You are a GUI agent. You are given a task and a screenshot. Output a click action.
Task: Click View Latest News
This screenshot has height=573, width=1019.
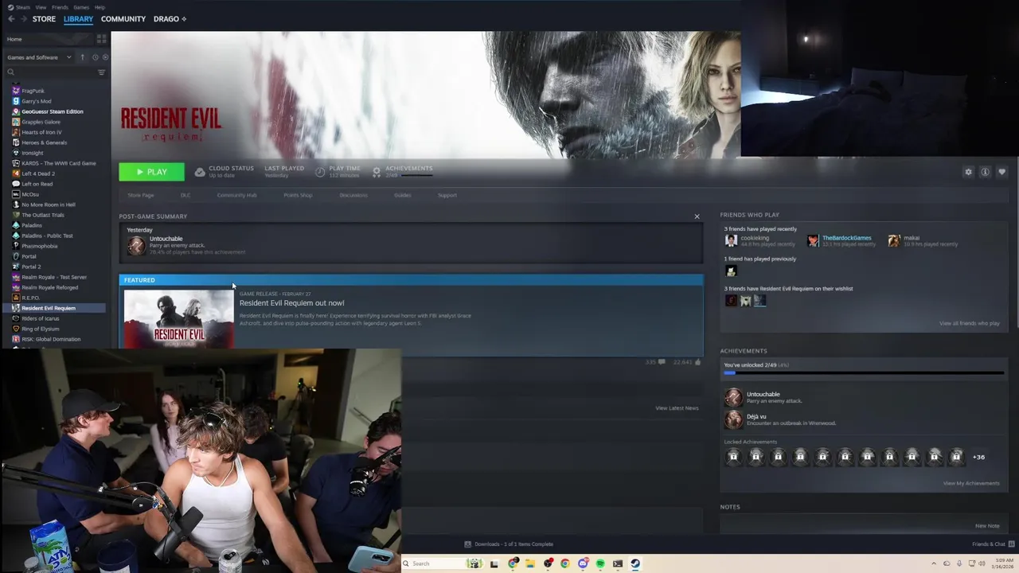click(677, 408)
